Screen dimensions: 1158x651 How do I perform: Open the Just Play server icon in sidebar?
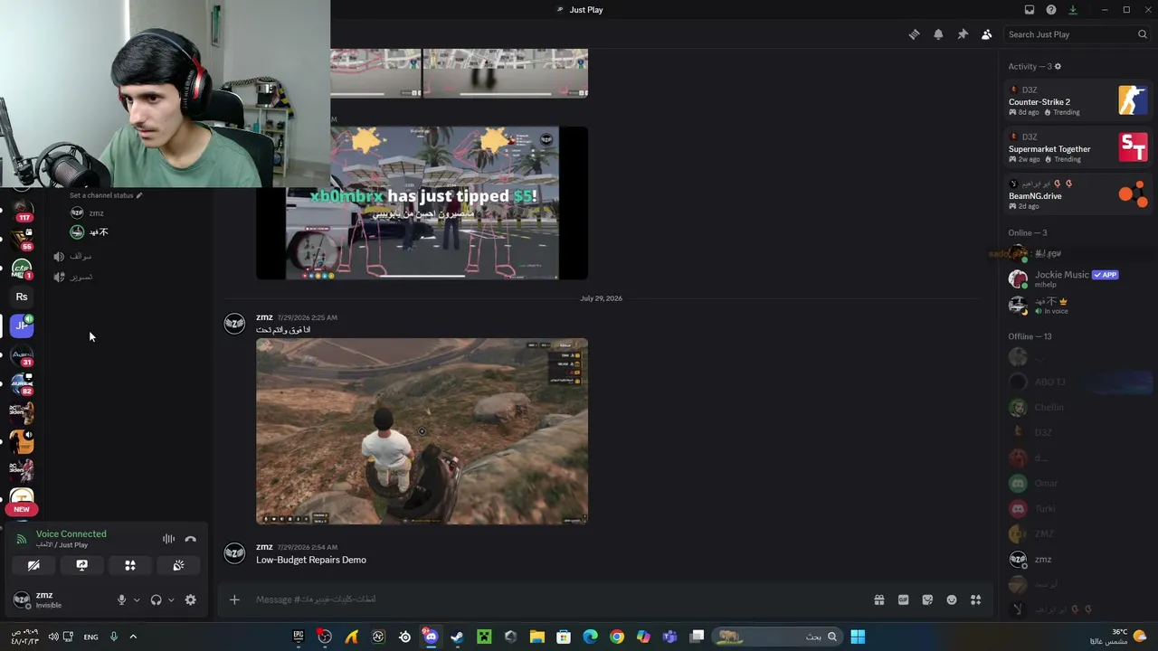[x=22, y=325]
